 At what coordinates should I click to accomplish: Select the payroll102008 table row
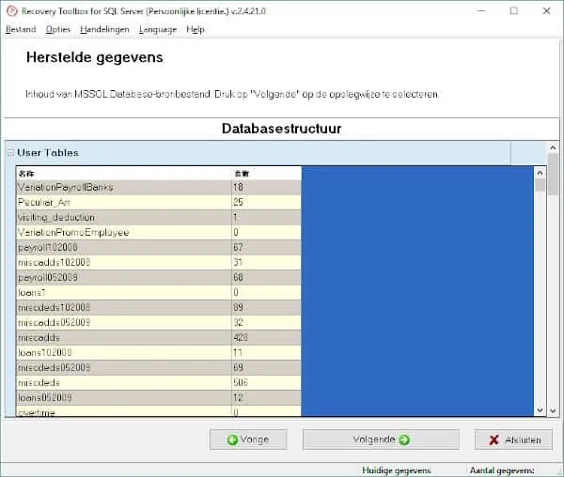pyautogui.click(x=159, y=248)
